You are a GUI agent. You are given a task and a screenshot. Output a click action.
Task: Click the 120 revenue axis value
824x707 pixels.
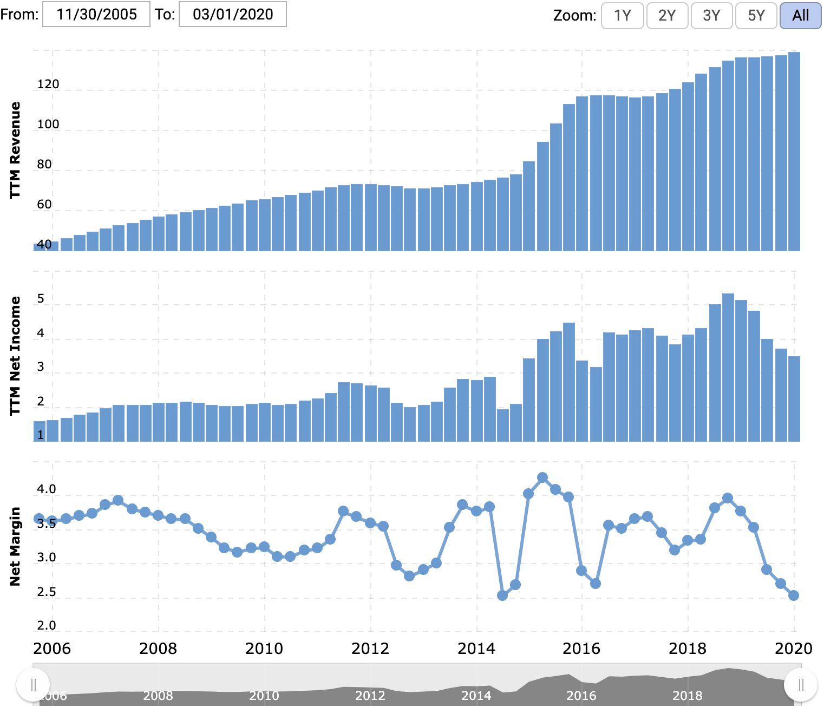pyautogui.click(x=48, y=84)
